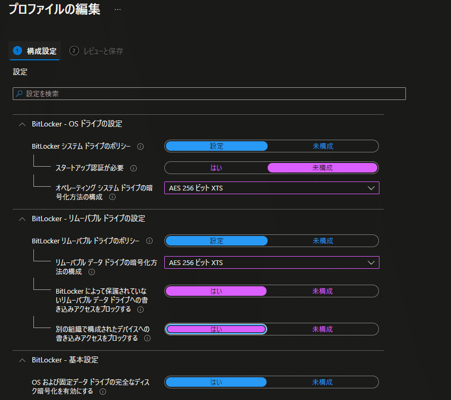451x400 pixels.
Task: Click info icon for 別の組織で構成されたデバイスへの書き込みブロック
Action: coord(147,338)
